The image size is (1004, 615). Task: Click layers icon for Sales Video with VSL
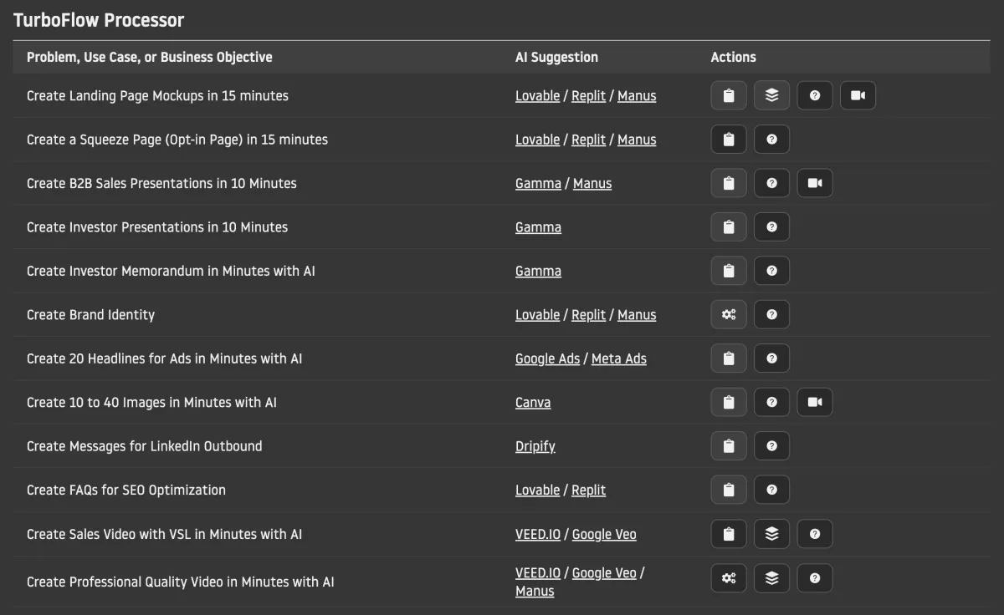coord(771,533)
